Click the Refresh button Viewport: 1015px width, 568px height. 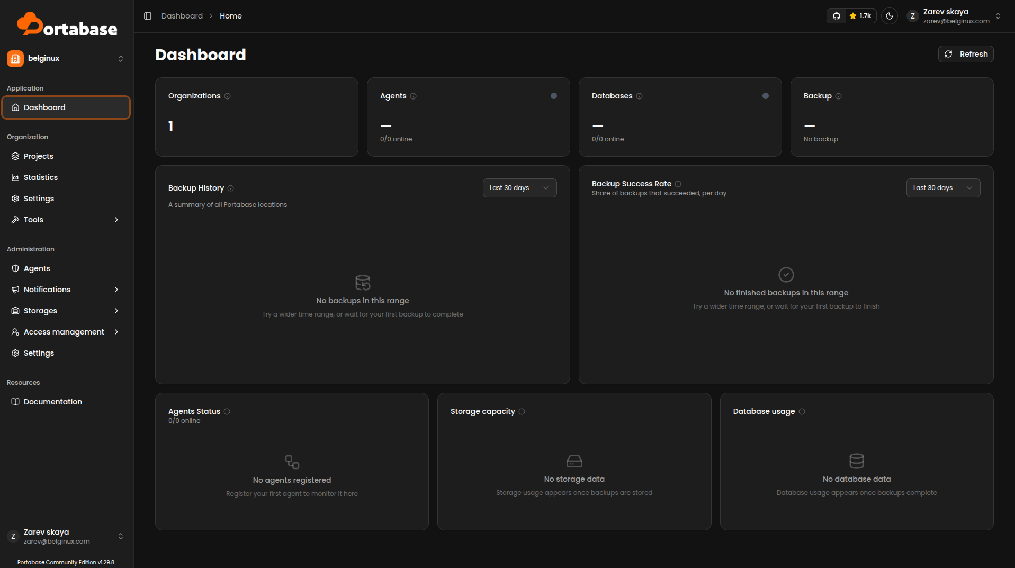point(966,54)
